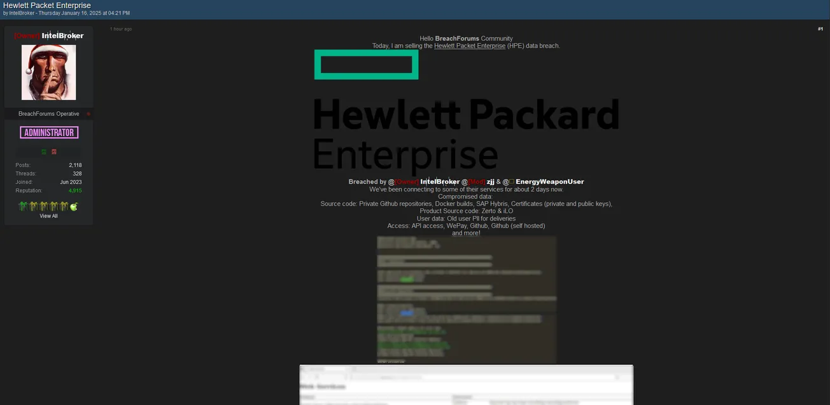Click the green reputation upvote icon
This screenshot has height=405, width=830.
44,151
